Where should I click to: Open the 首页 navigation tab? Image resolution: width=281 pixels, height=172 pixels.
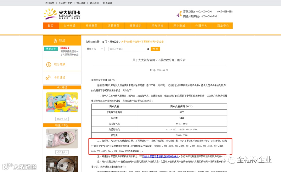pyautogui.click(x=51, y=26)
